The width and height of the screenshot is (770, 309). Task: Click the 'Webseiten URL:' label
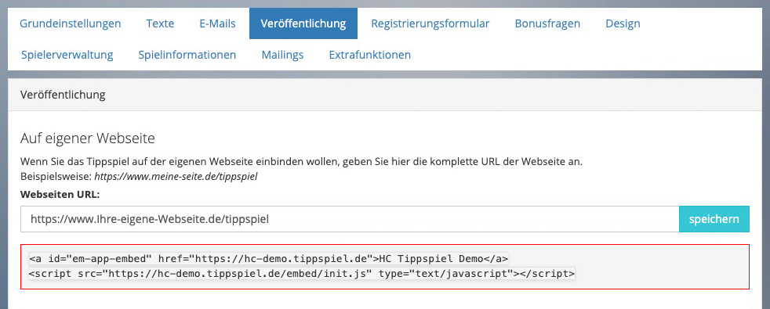(x=60, y=194)
